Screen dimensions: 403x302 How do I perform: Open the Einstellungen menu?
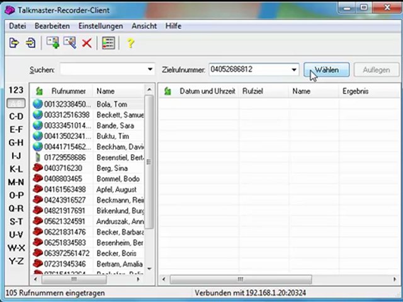click(101, 26)
